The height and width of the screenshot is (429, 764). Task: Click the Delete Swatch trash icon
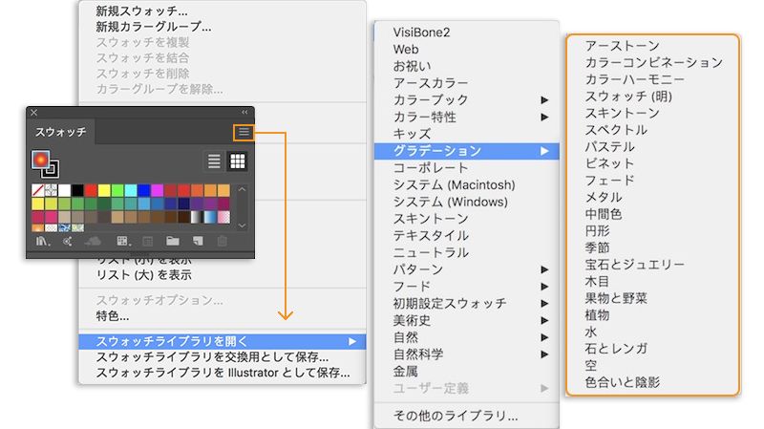pos(223,242)
